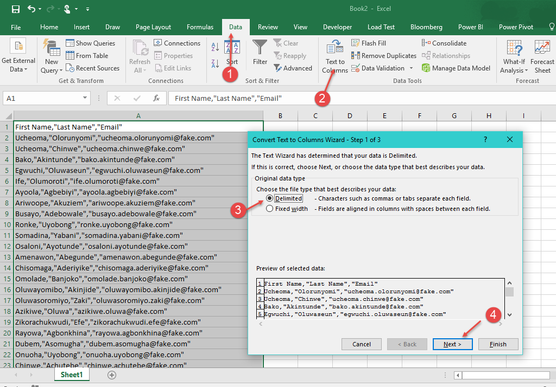This screenshot has width=556, height=387.
Task: Open the Bloomberg ribbon tab
Action: [426, 27]
